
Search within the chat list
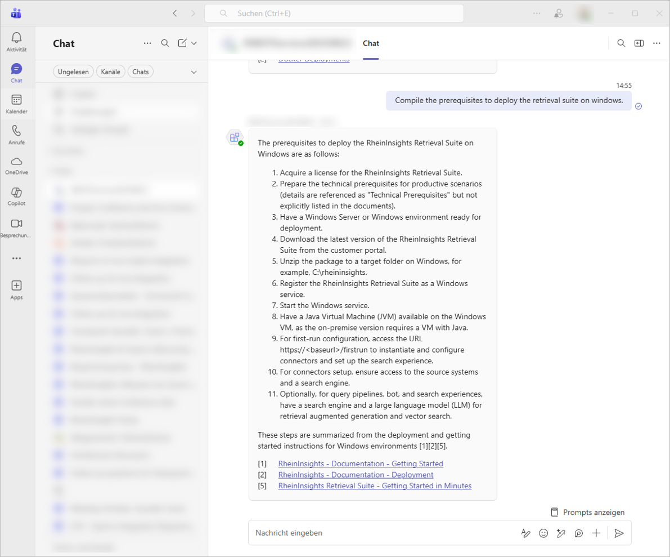(165, 43)
